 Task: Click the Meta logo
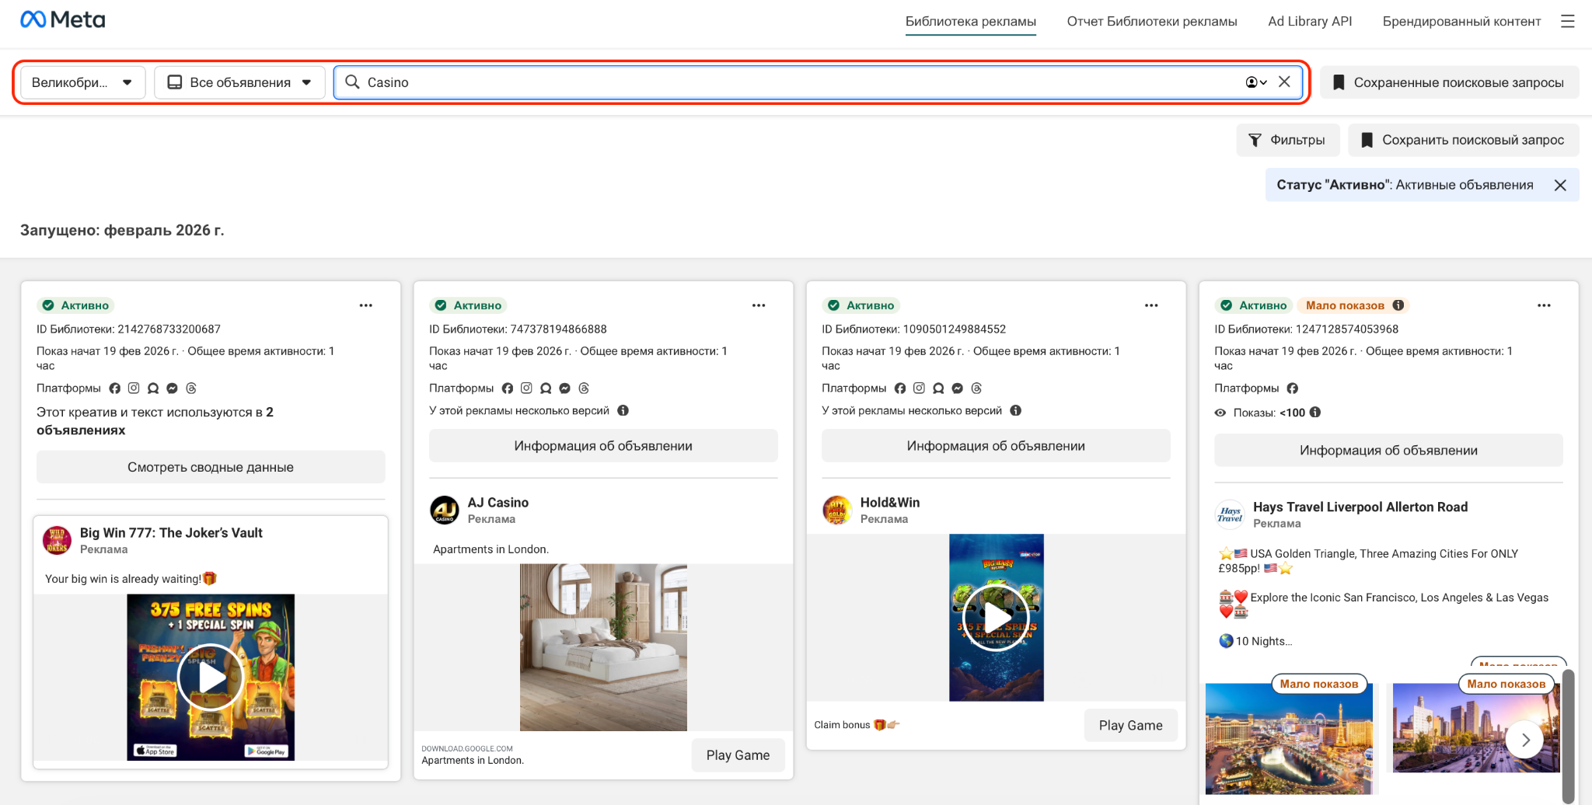(x=62, y=20)
